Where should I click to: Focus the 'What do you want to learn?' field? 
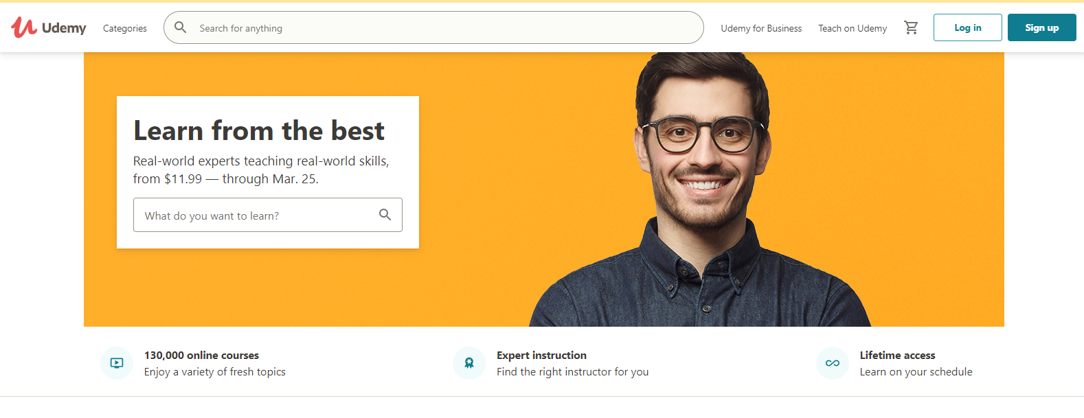coord(268,215)
